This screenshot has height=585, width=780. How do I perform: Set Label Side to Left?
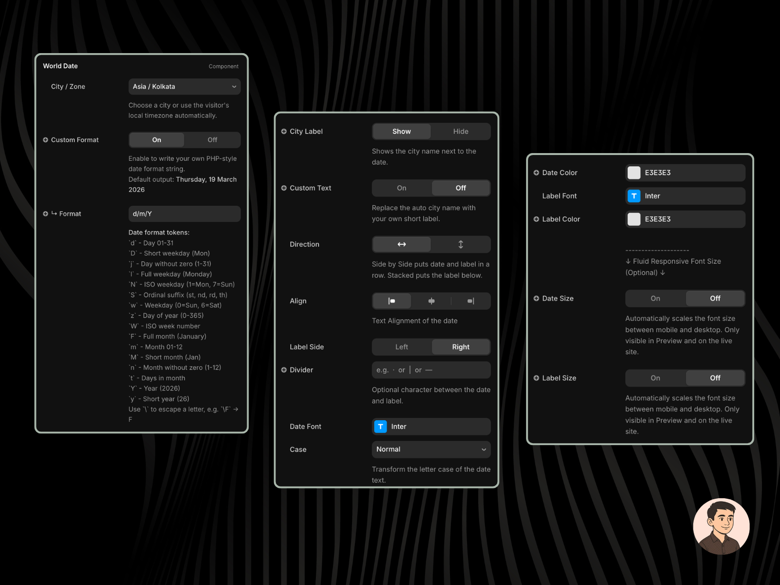click(x=401, y=347)
